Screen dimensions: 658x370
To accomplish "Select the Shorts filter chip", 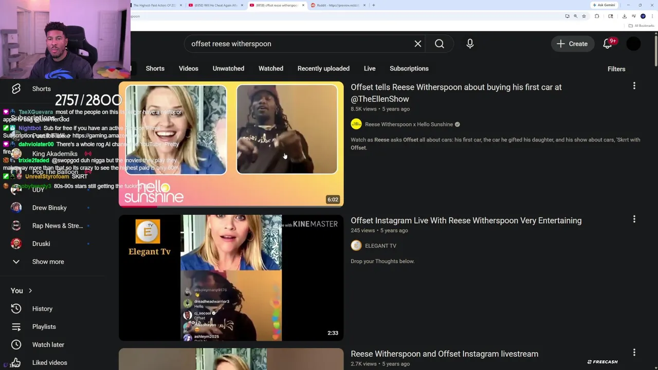I will (155, 68).
